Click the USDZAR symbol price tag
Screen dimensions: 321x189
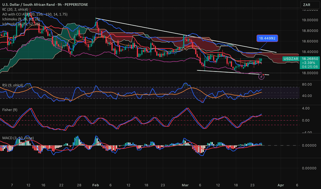pos(291,59)
